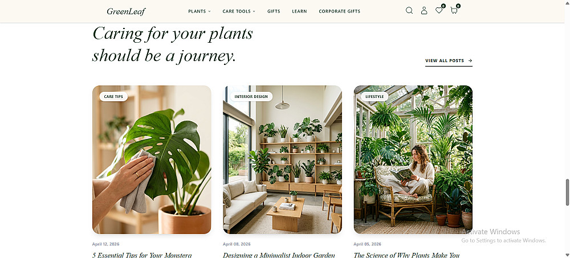Open the shopping cart icon
This screenshot has width=570, height=258.
tap(454, 10)
